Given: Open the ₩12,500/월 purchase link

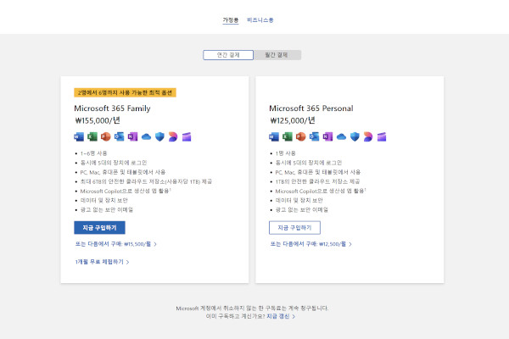Looking at the screenshot, I should click(311, 244).
